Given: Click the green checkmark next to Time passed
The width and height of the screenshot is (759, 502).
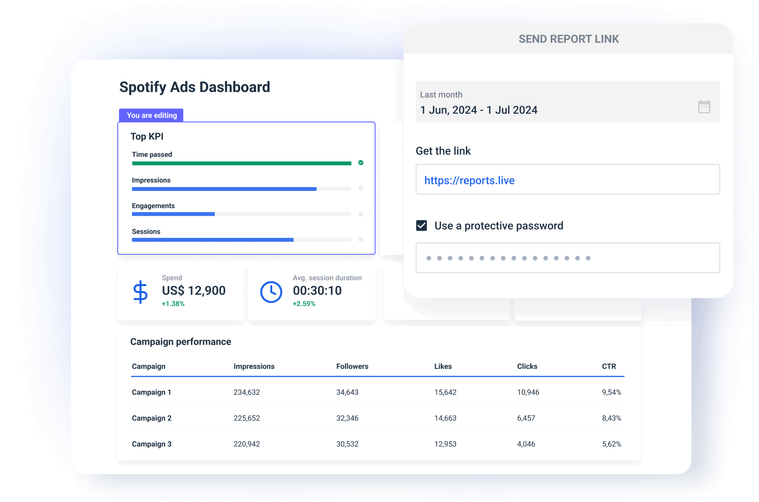Looking at the screenshot, I should click(x=361, y=163).
